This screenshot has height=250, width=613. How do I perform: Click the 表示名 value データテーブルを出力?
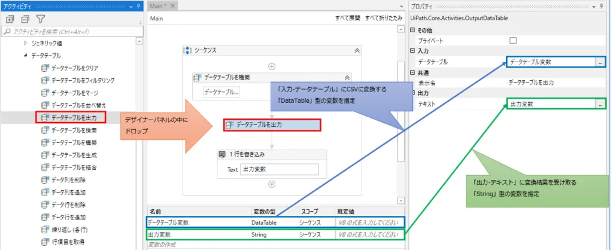click(531, 83)
